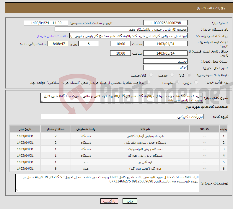Click the item name اره آهن بر
This screenshot has width=233, height=209.
[x=145, y=162]
